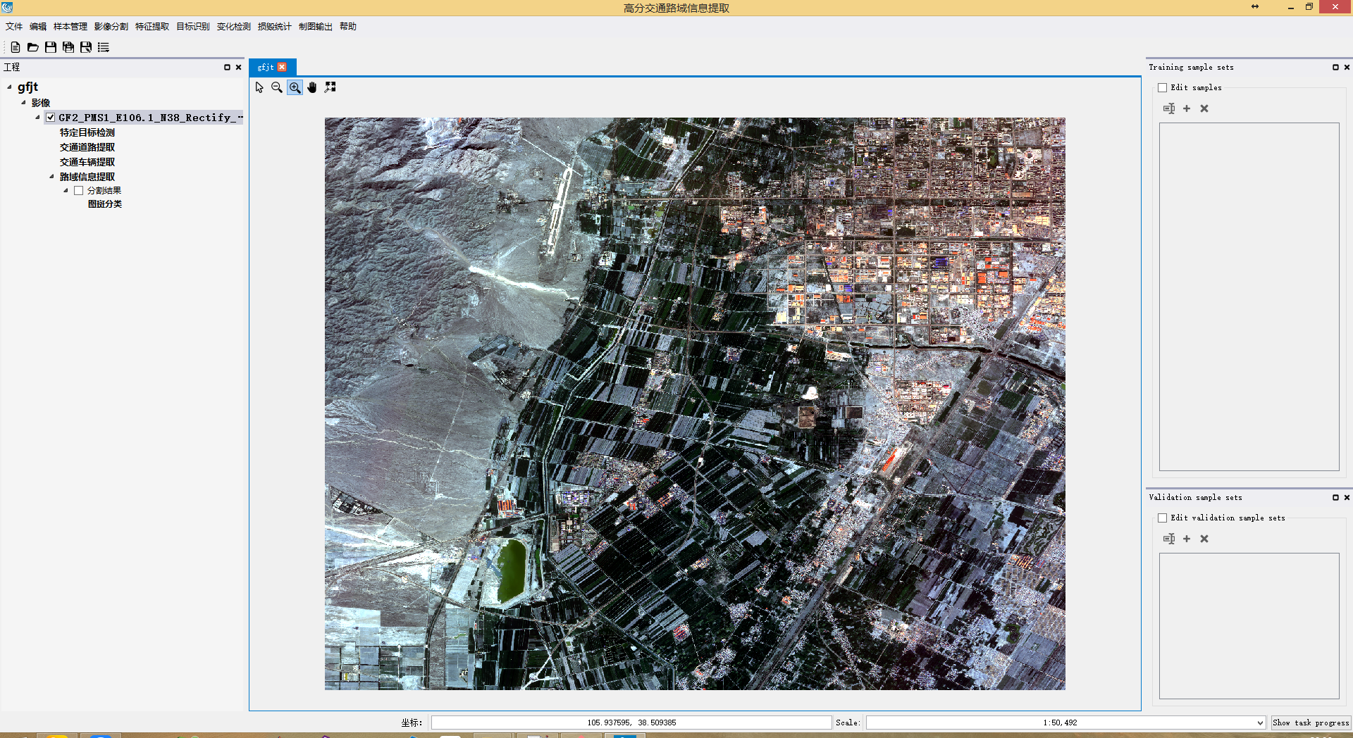Click the 坐标 coordinate field
1353x738 pixels.
(631, 723)
